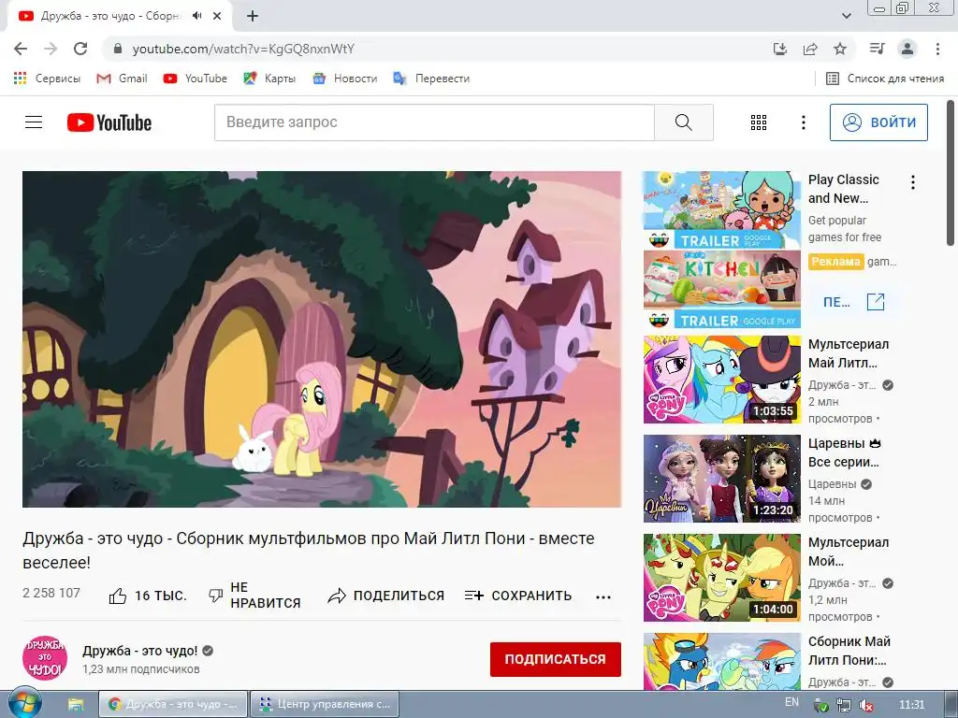
Task: Click the browser forward arrow
Action: point(51,49)
